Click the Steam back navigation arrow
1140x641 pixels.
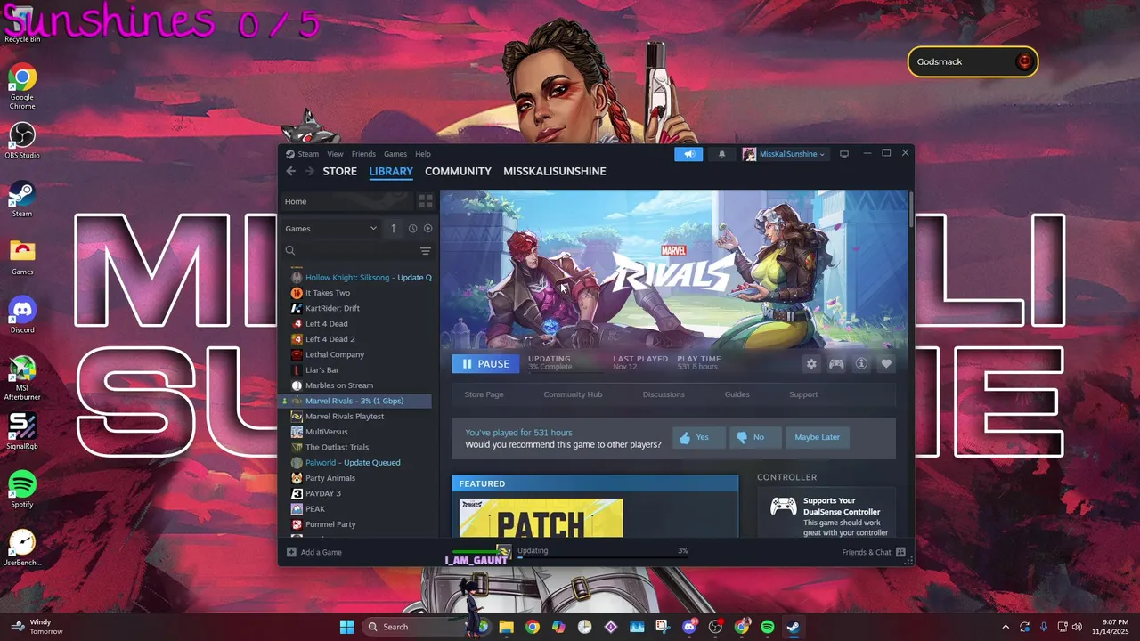tap(290, 171)
